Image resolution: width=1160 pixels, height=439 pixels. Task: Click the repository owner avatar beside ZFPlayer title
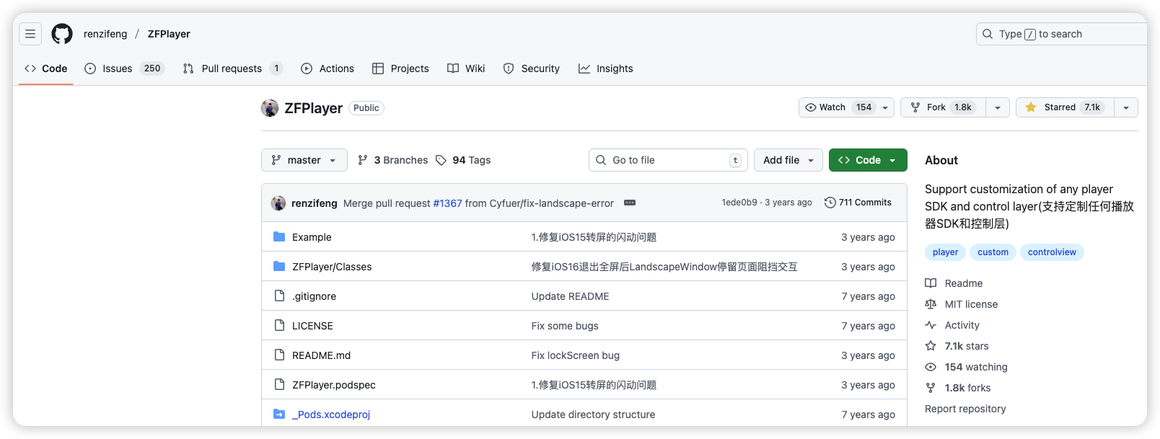point(270,108)
